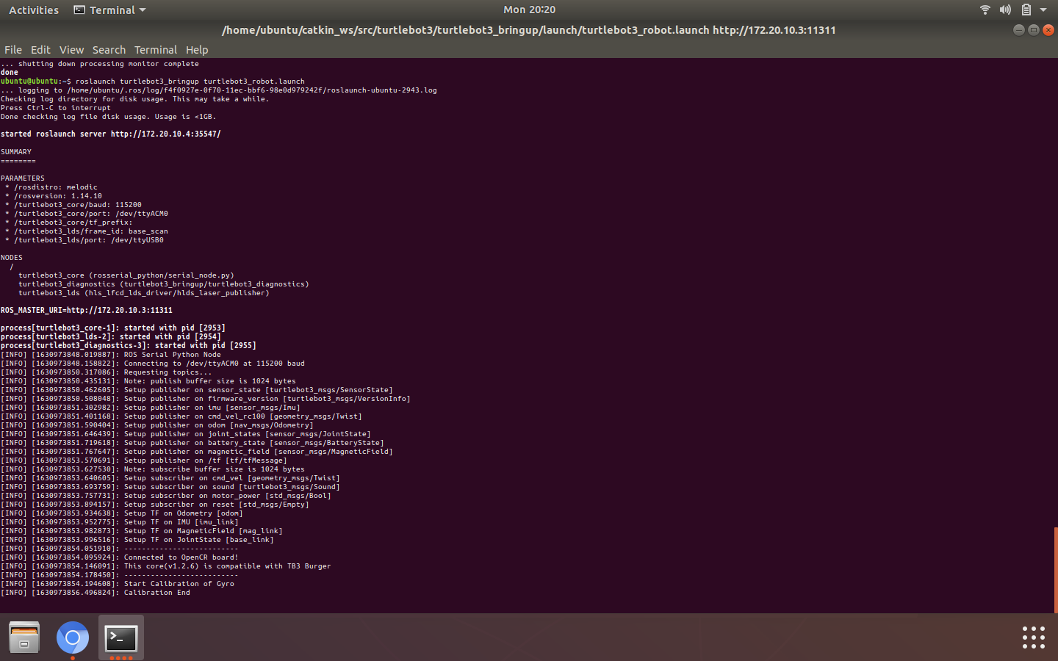This screenshot has width=1058, height=661.
Task: Click the 'Setup publisher on odom' line
Action: (x=157, y=425)
